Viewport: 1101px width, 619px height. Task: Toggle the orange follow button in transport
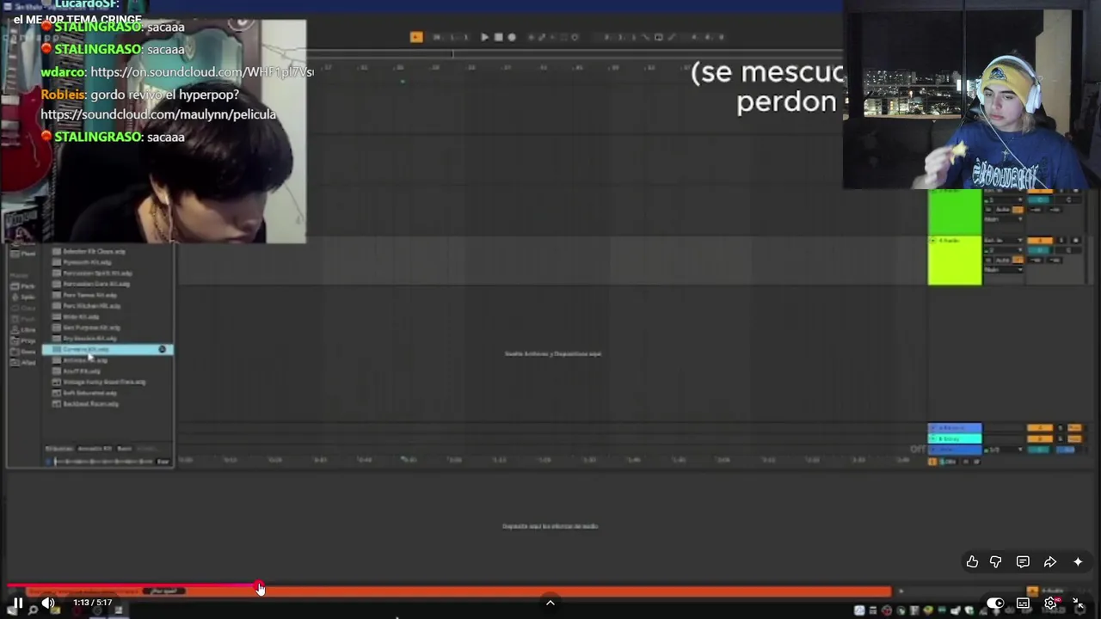click(416, 37)
